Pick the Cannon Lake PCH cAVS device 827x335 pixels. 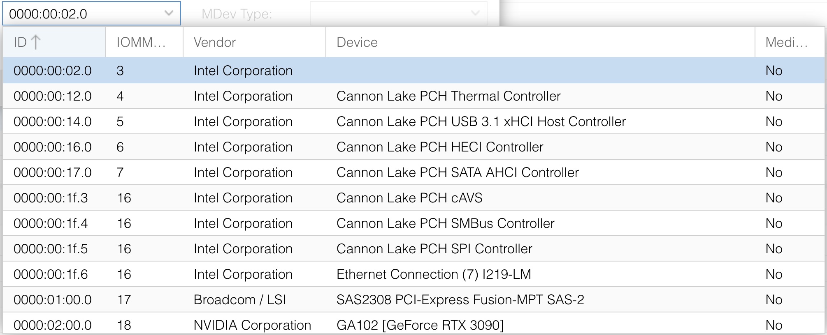pos(247,197)
